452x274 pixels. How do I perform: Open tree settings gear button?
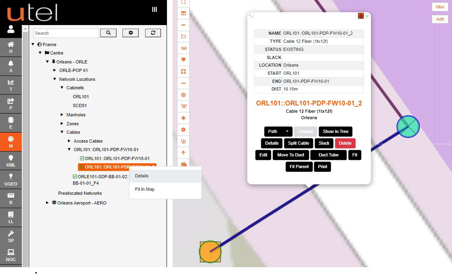pos(131,33)
